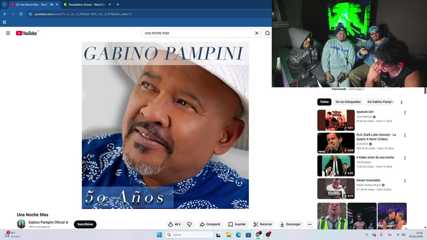This screenshot has height=240, width=427.
Task: Focus the YouTube search field
Action: (x=198, y=33)
